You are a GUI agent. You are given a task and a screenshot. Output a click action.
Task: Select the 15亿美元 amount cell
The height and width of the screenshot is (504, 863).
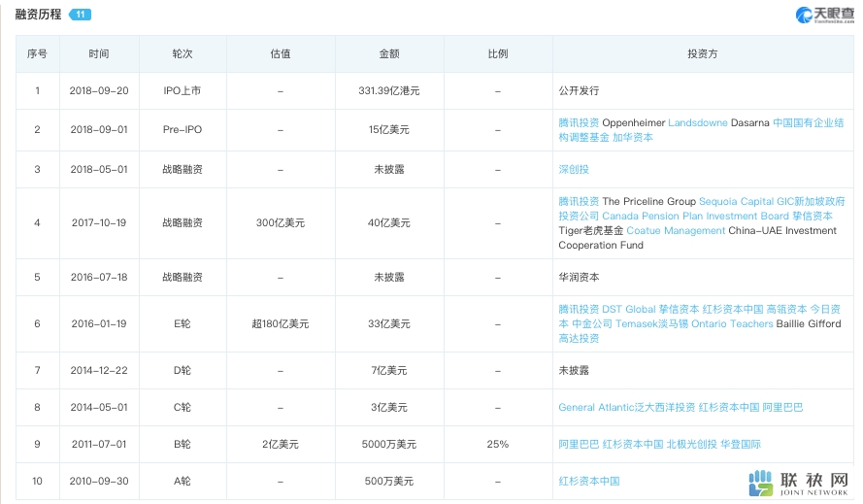click(x=389, y=129)
